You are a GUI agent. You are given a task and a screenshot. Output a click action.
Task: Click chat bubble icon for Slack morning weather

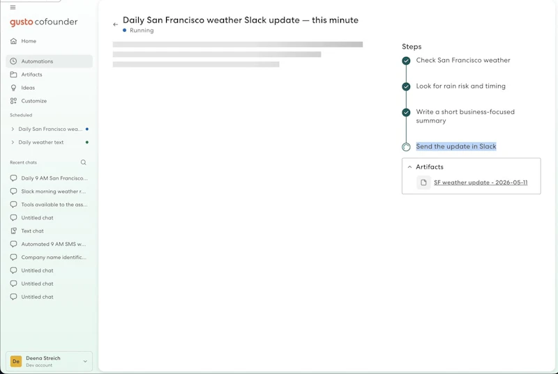pyautogui.click(x=13, y=192)
